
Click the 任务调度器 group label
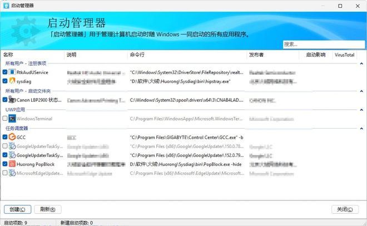tap(17, 129)
